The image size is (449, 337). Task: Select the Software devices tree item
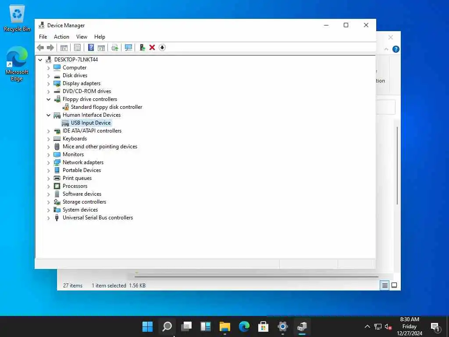[82, 194]
